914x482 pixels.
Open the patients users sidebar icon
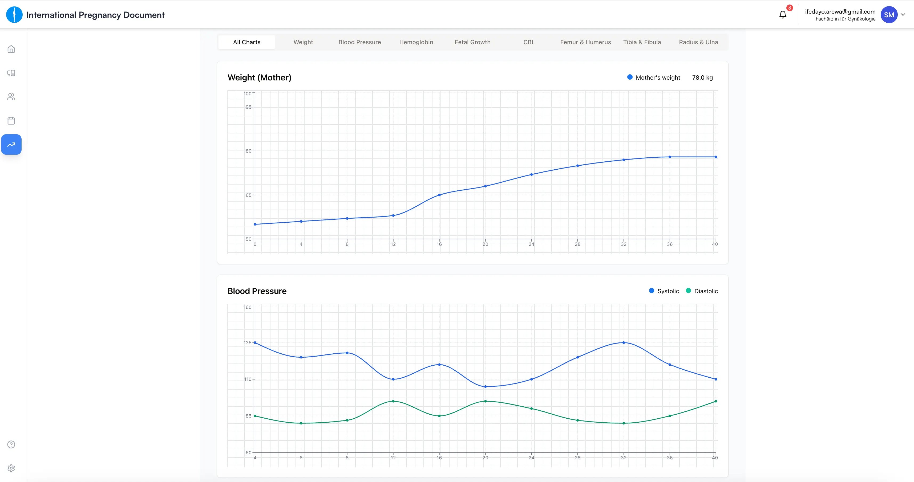11,97
